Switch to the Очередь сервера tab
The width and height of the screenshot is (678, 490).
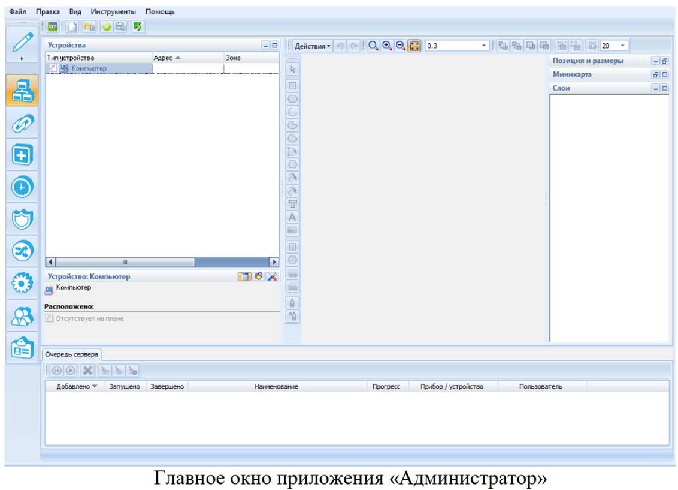click(72, 354)
